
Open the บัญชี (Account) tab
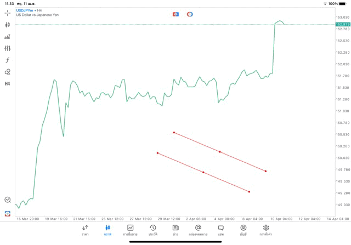(x=243, y=230)
